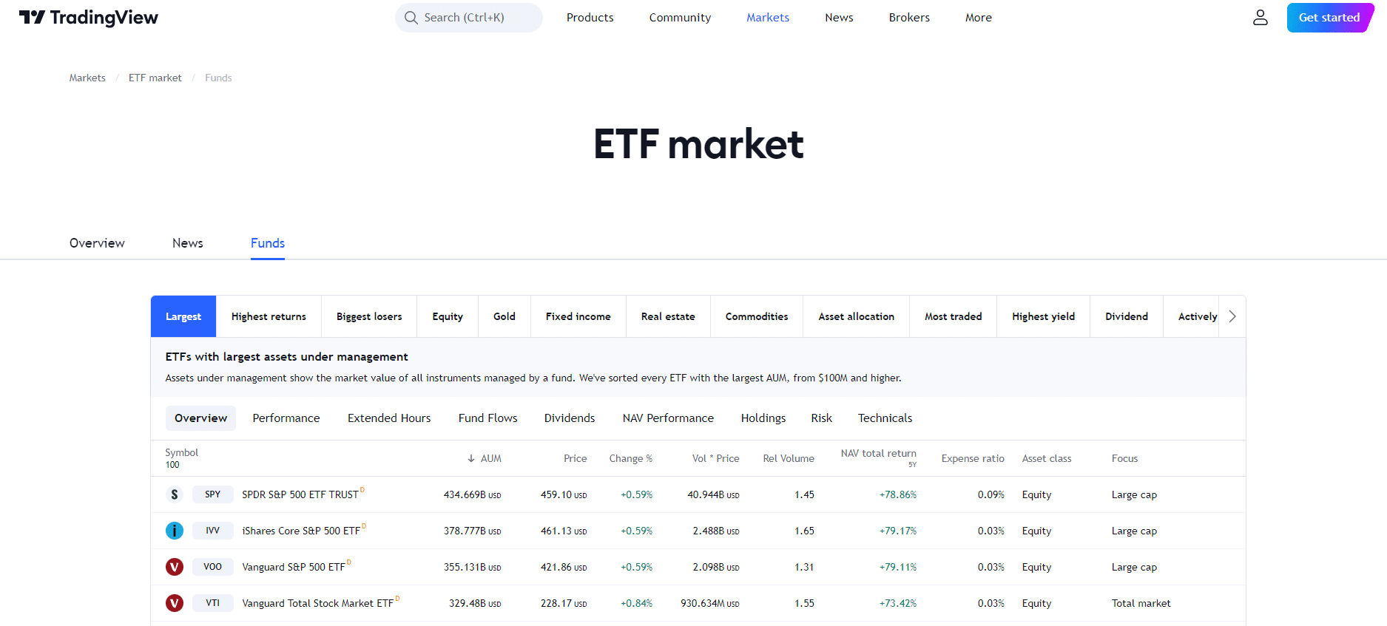Open iShares Core S&P 500 ETF link
This screenshot has height=626, width=1387.
pos(301,531)
